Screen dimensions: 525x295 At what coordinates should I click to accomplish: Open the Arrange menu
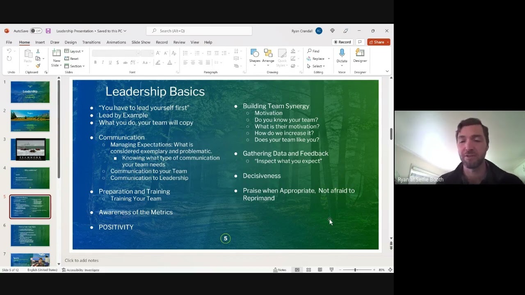(x=268, y=58)
